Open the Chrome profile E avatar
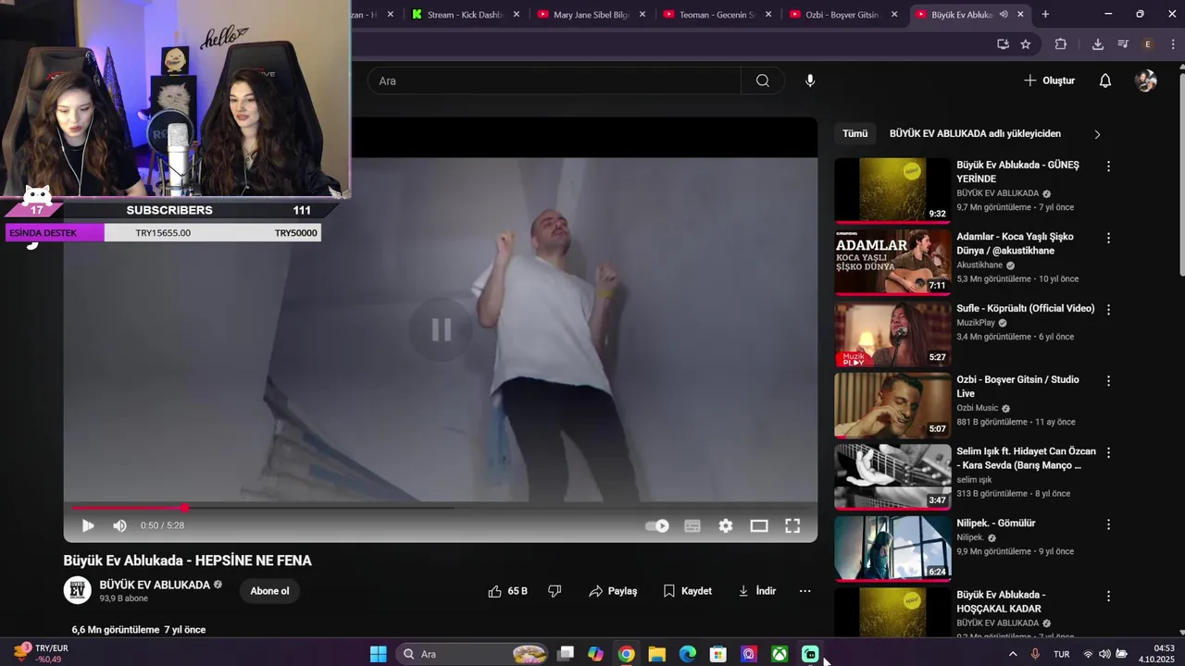Viewport: 1185px width, 666px height. 1148,43
